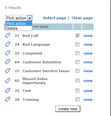Click the 8 Results count text
This screenshot has width=111, height=116.
13,8
